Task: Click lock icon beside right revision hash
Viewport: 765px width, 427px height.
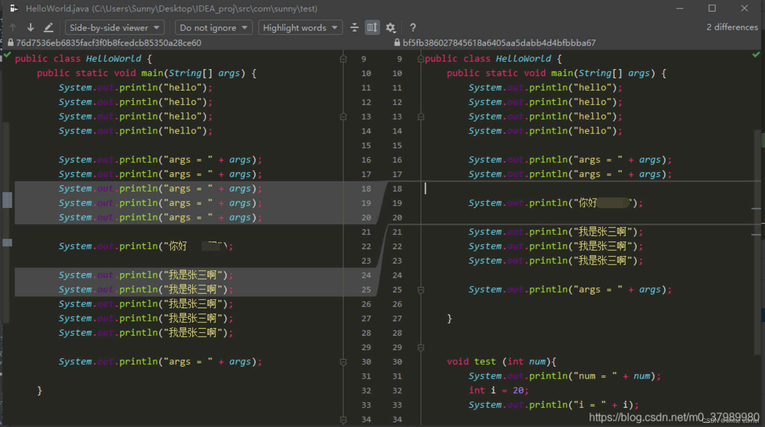Action: click(397, 43)
